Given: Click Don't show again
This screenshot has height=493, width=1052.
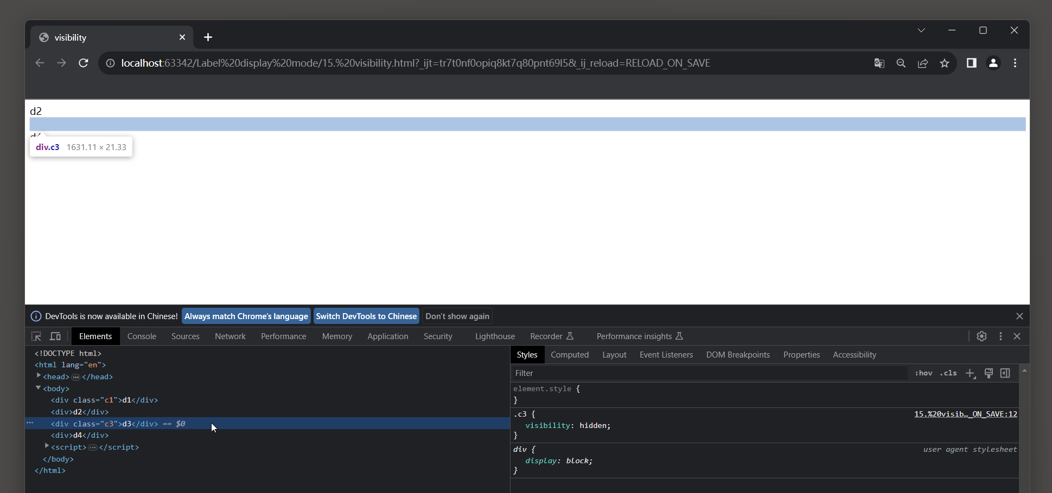Looking at the screenshot, I should coord(457,316).
